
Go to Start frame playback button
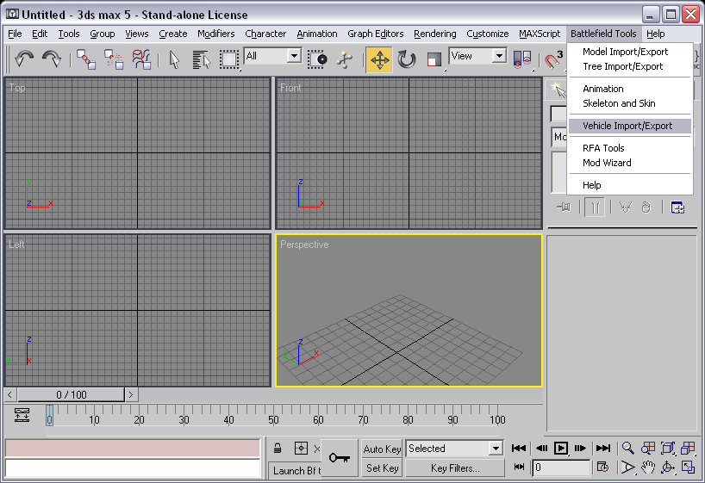519,448
